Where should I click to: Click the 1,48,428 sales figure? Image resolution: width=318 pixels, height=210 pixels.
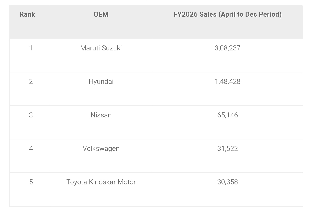pyautogui.click(x=228, y=81)
